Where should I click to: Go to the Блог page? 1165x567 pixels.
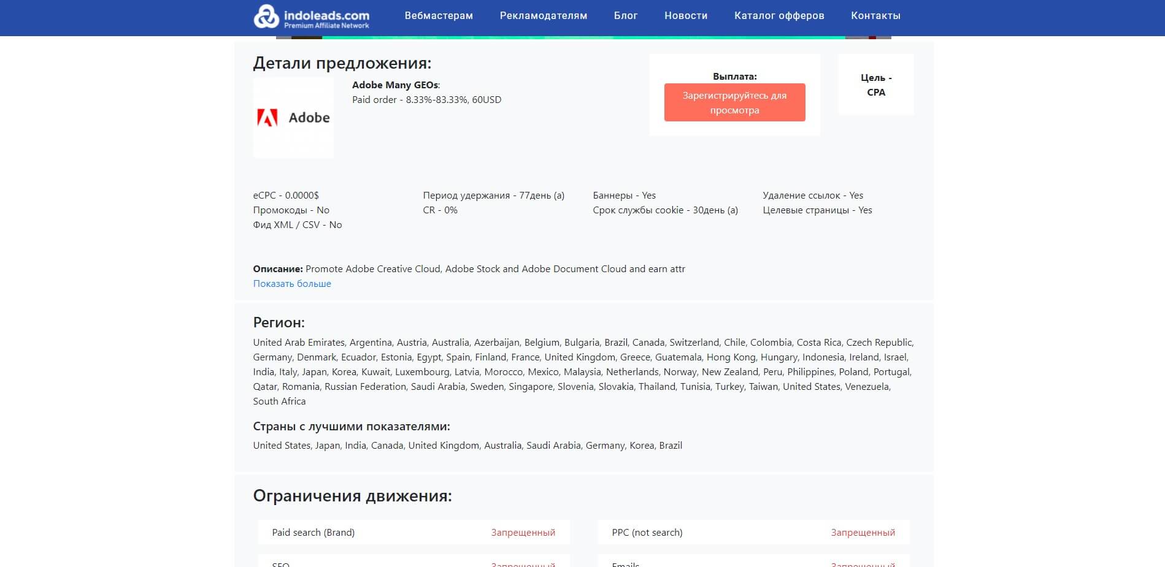click(626, 16)
